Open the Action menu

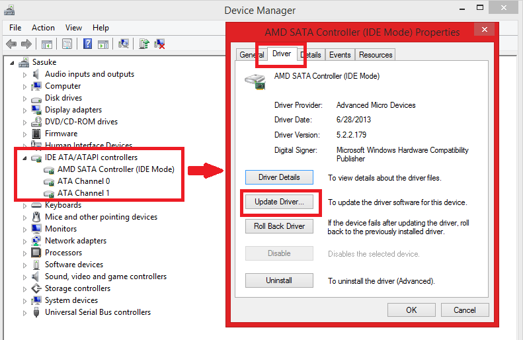click(x=43, y=28)
